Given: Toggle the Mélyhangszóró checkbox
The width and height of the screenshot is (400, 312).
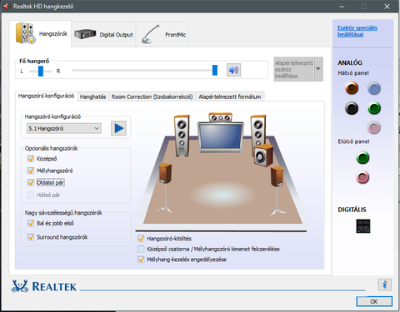Looking at the screenshot, I should [31, 171].
